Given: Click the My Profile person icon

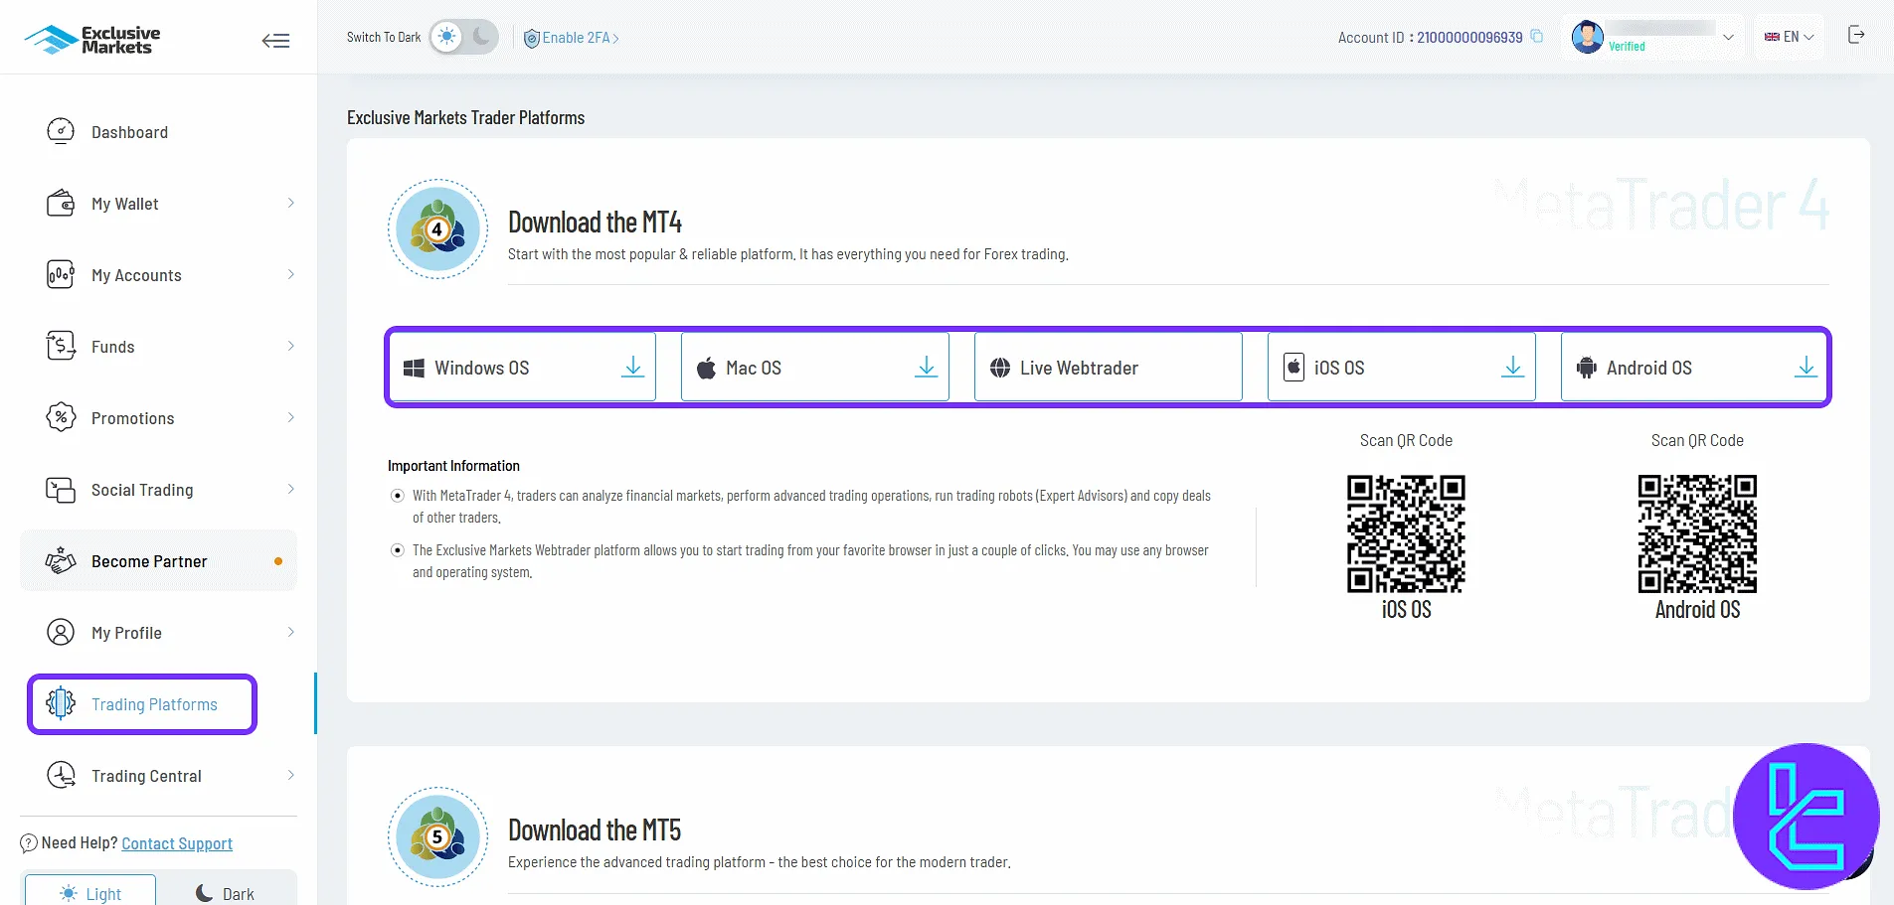Looking at the screenshot, I should tap(61, 633).
